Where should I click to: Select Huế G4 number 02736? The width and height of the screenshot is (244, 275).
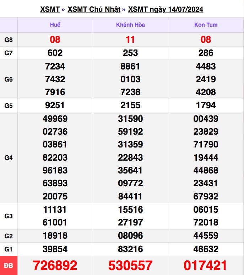tap(55, 131)
